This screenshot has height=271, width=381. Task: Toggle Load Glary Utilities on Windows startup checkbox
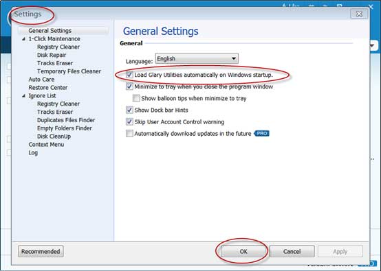pyautogui.click(x=129, y=75)
